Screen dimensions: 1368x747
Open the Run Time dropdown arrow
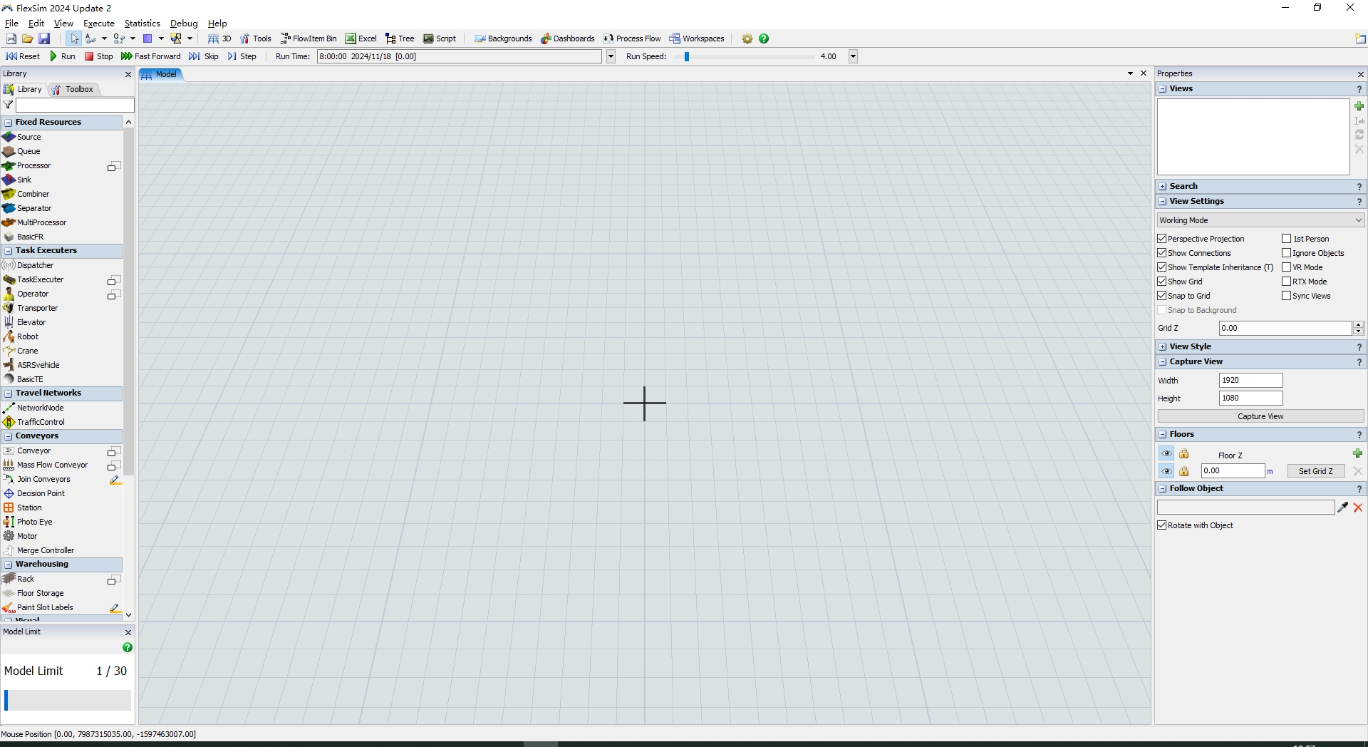pos(611,56)
